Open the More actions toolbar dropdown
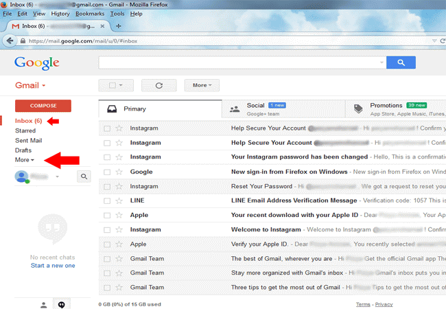This screenshot has width=446, height=309. pyautogui.click(x=202, y=85)
